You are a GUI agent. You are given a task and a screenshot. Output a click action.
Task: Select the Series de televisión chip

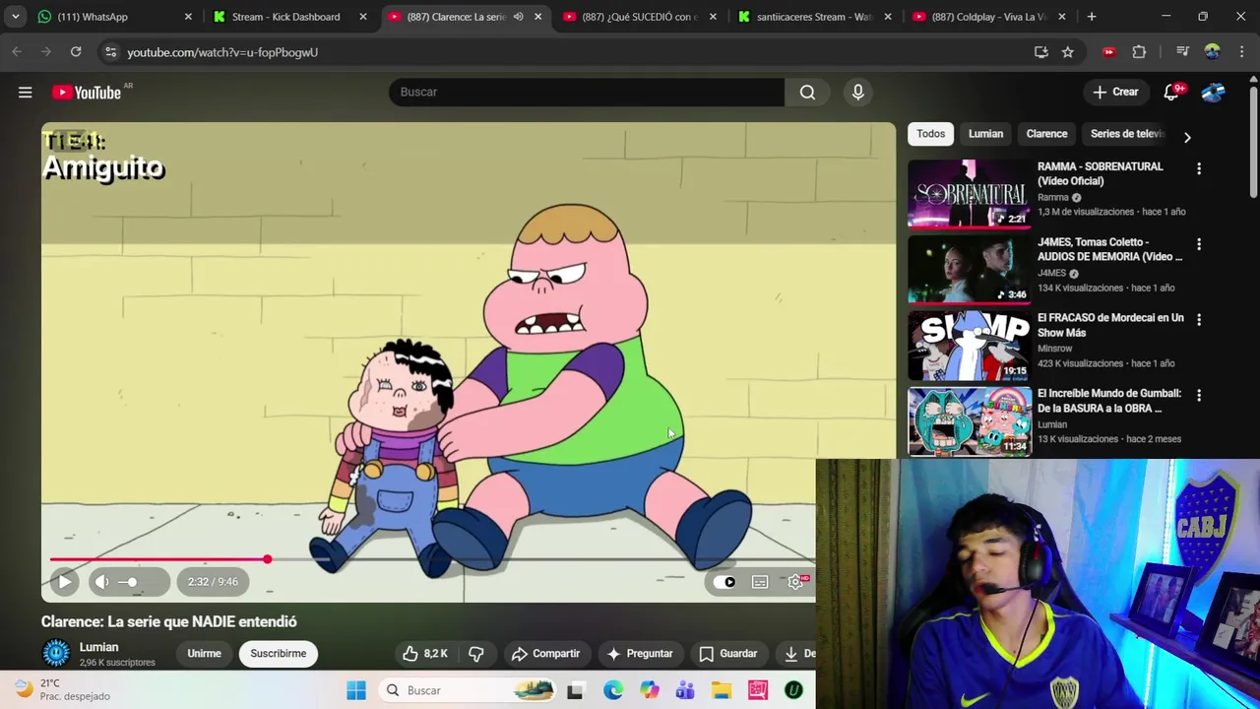(x=1127, y=134)
